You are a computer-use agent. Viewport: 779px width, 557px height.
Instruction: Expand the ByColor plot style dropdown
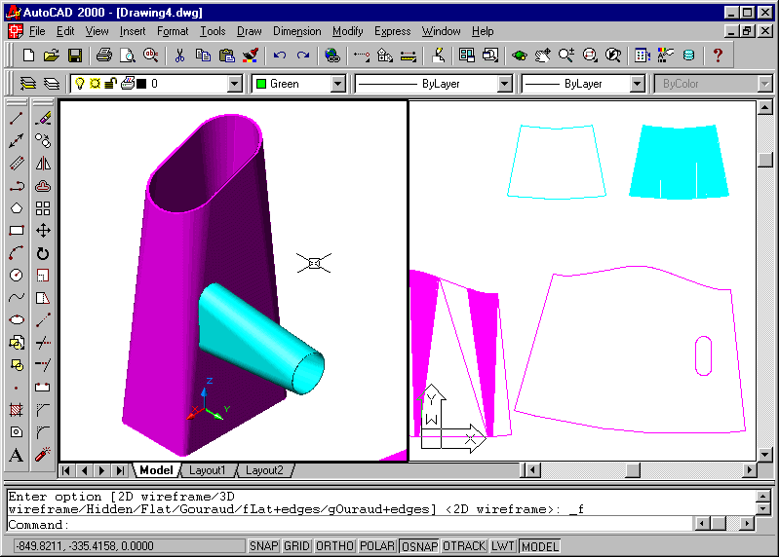pos(765,84)
